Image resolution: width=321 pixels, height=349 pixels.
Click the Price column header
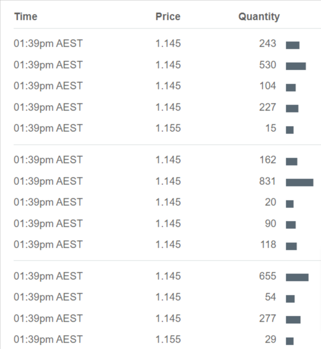click(168, 17)
